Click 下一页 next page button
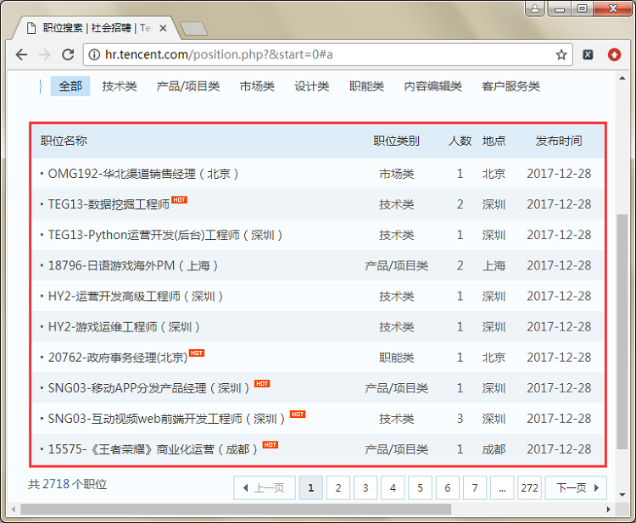The image size is (636, 523). tap(576, 487)
